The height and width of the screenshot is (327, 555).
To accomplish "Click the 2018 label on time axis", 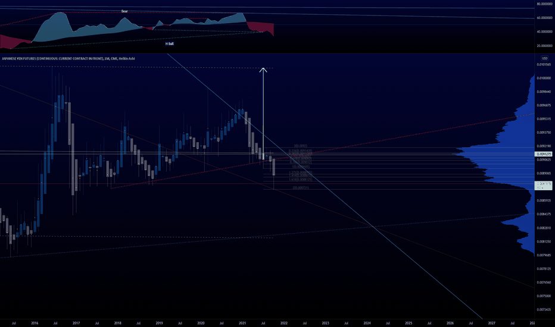I will point(118,323).
